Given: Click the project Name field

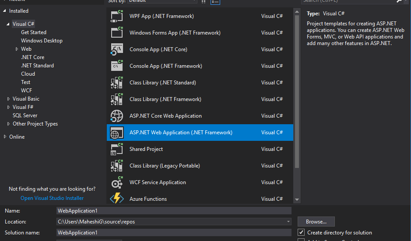Looking at the screenshot, I should tap(174, 211).
